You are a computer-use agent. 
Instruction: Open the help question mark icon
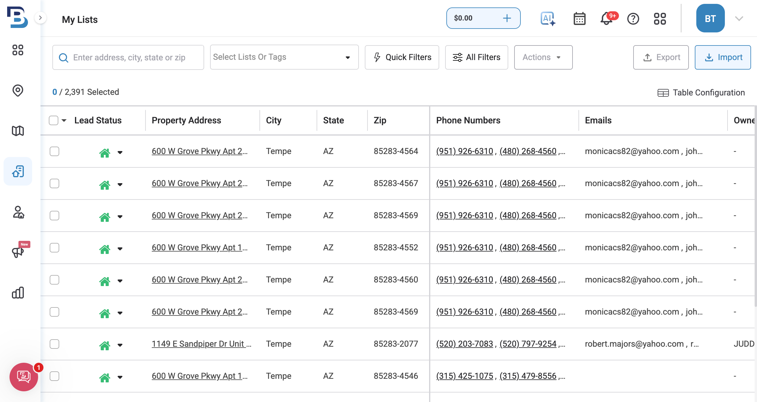pyautogui.click(x=633, y=19)
